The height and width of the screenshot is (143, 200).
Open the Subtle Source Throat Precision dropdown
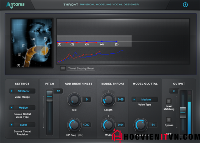(x=22, y=125)
